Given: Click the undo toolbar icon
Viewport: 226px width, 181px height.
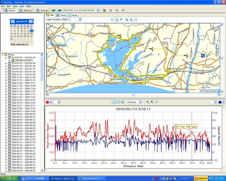Looking at the screenshot, I should click(117, 10).
